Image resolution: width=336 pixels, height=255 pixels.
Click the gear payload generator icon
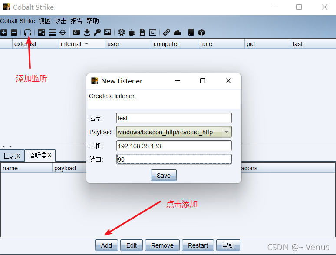121,33
